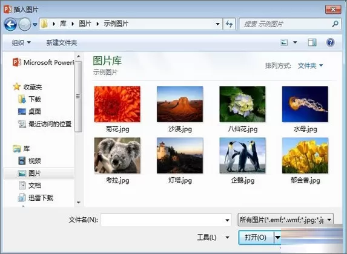
Task: Click the change view icon
Action: tap(284, 42)
